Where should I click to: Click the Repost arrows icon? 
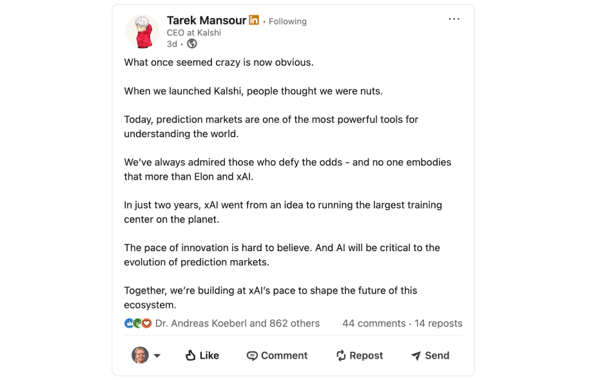(341, 356)
